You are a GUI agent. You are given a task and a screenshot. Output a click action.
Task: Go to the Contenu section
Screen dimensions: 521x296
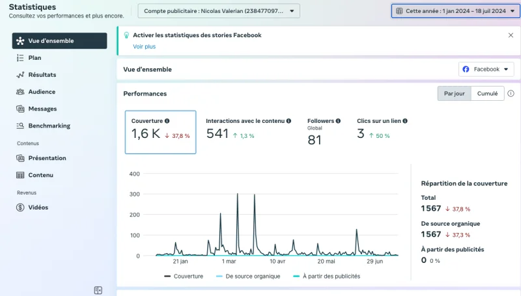point(40,175)
